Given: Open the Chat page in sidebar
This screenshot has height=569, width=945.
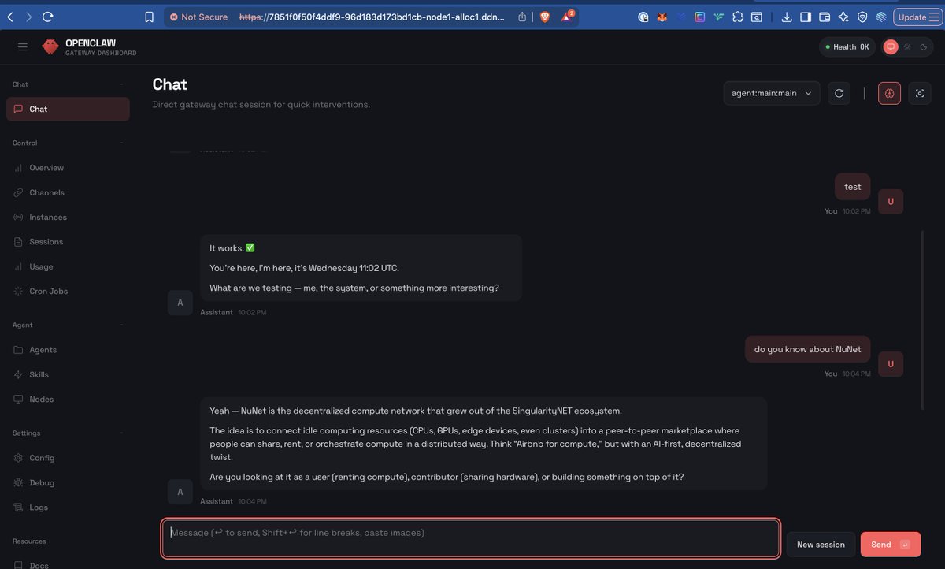Looking at the screenshot, I should pyautogui.click(x=68, y=109).
